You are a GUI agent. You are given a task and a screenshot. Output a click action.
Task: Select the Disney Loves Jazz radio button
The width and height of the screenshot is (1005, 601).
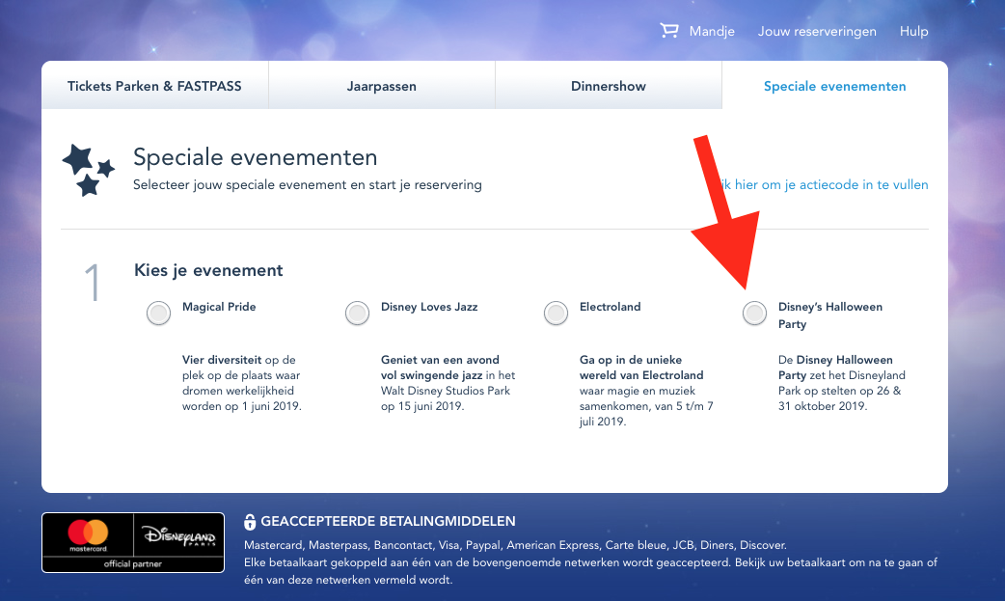[x=357, y=313]
